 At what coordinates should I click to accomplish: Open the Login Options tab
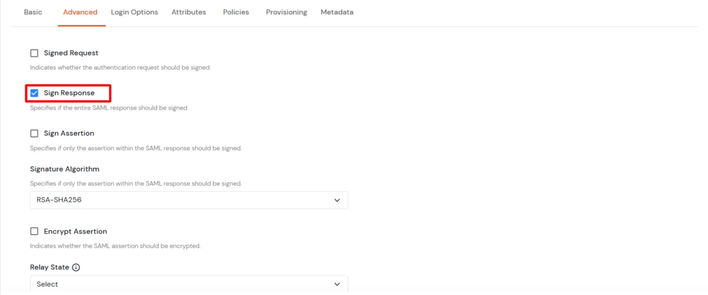[x=134, y=12]
